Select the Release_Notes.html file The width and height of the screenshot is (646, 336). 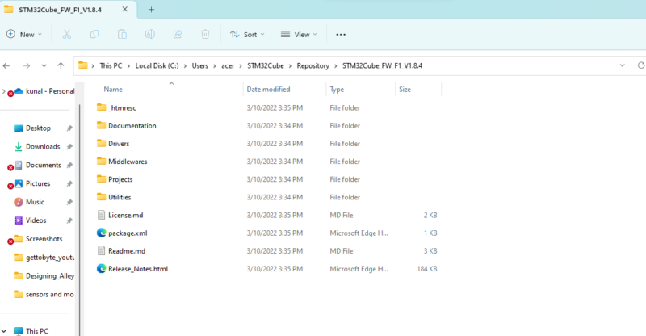click(x=137, y=268)
